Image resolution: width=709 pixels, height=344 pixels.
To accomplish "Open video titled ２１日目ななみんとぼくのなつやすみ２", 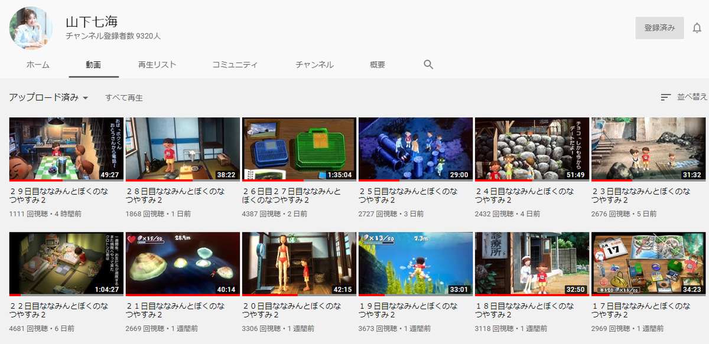I will [176, 310].
